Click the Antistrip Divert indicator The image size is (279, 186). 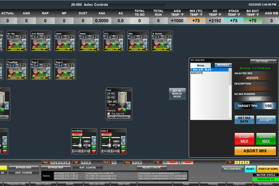point(77,134)
